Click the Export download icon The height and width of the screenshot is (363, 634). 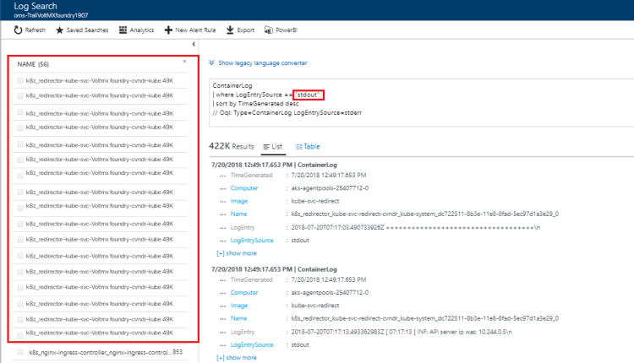click(x=231, y=30)
